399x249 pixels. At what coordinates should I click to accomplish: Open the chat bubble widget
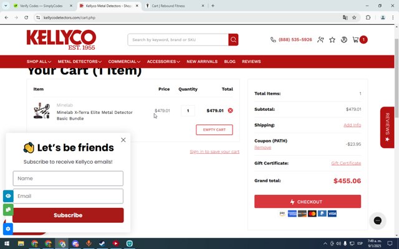378,220
